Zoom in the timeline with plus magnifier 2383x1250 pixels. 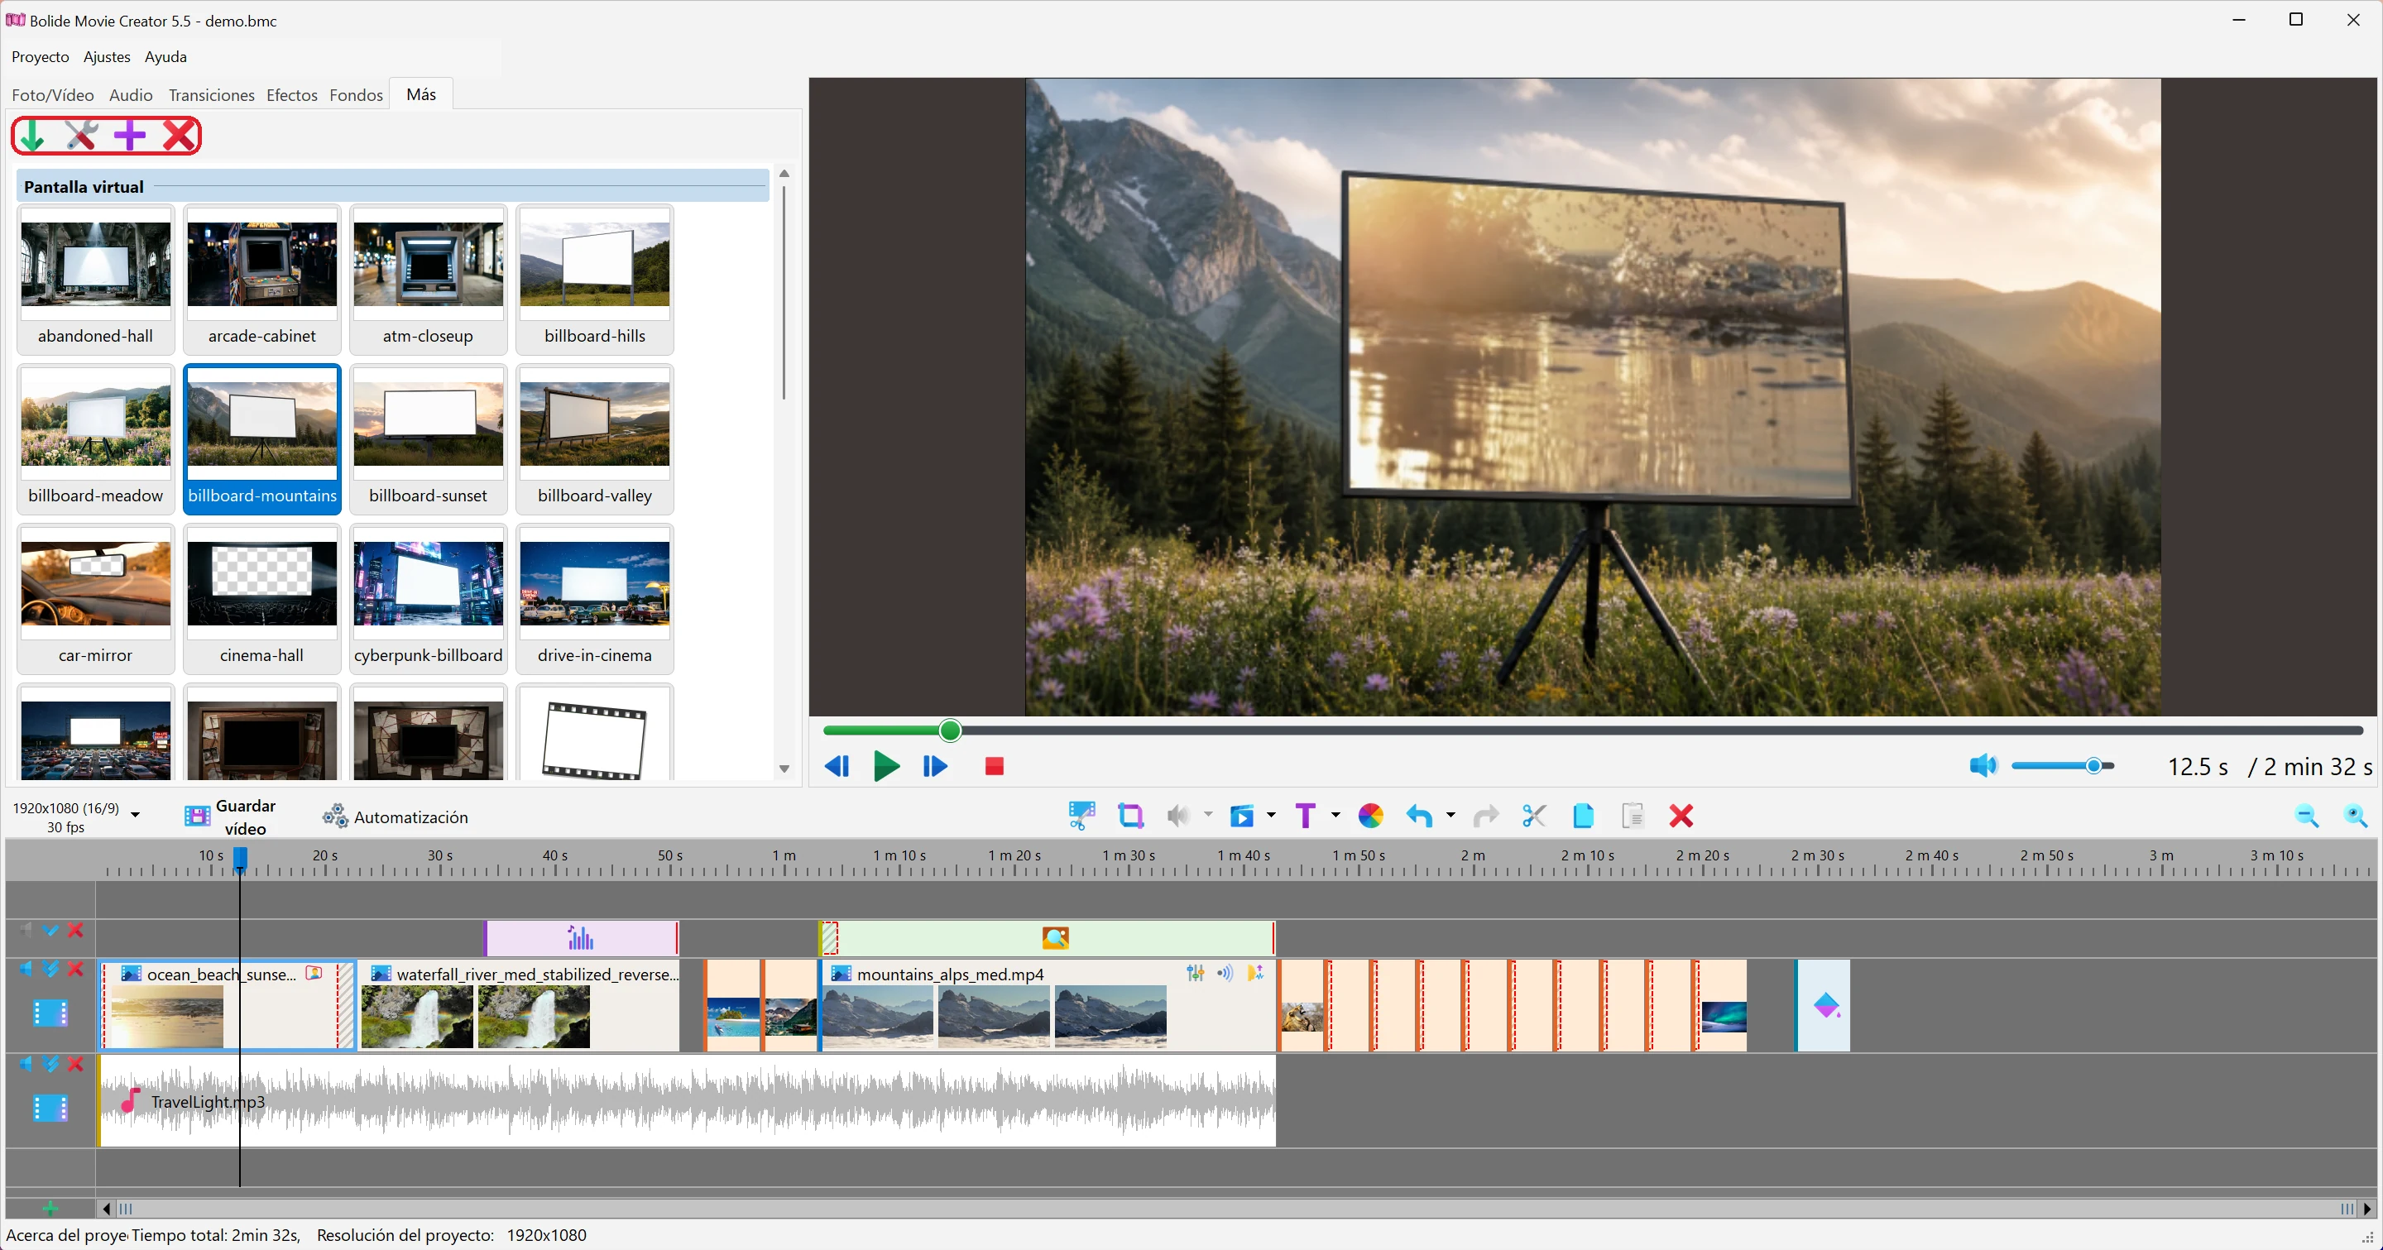[x=2355, y=816]
